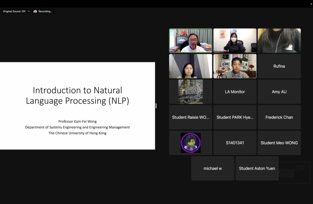The width and height of the screenshot is (313, 204).
Task: Select the Student Aston Yuen tile
Action: click(257, 168)
